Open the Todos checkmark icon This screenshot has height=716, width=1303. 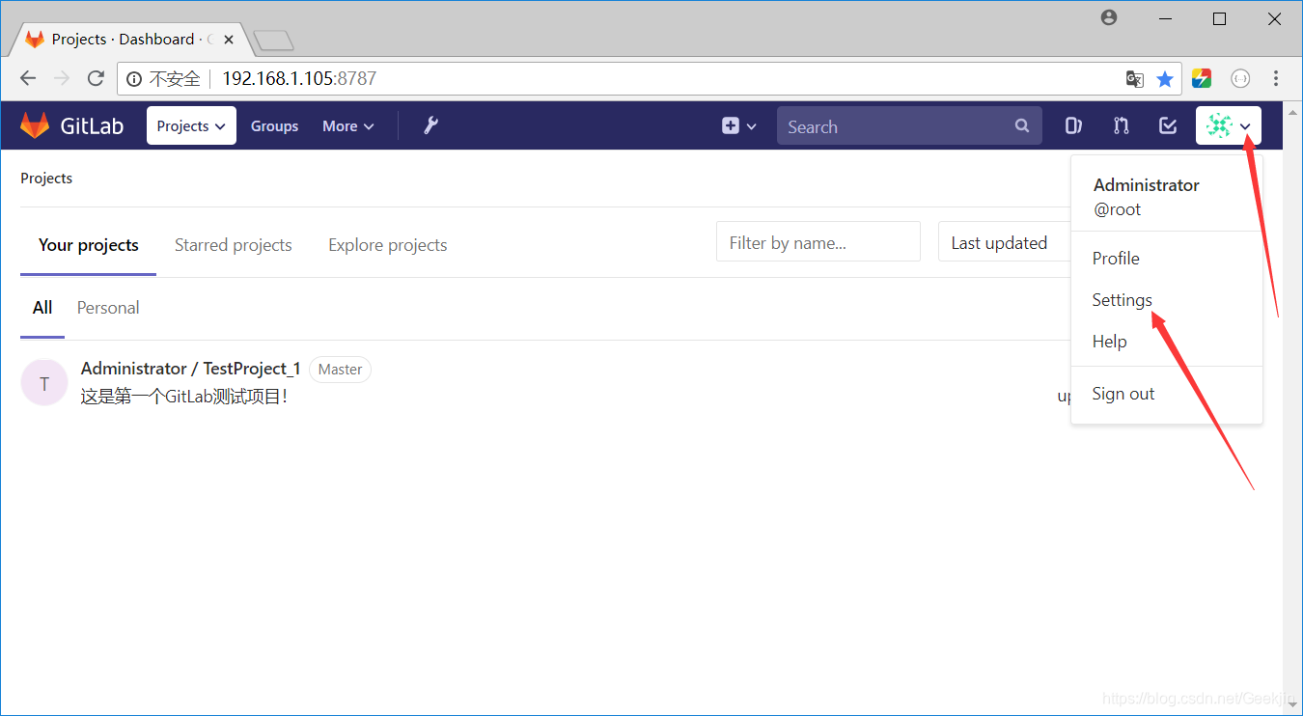(x=1168, y=125)
